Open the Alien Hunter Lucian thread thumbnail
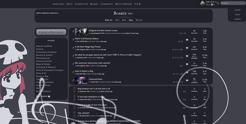The height and width of the screenshot is (124, 246). [x=81, y=32]
